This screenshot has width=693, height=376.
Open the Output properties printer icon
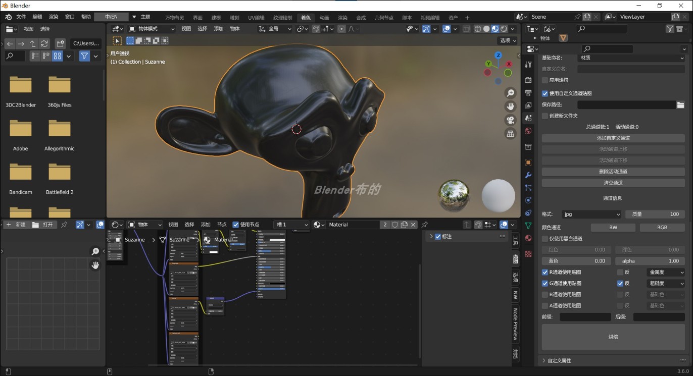click(x=528, y=93)
